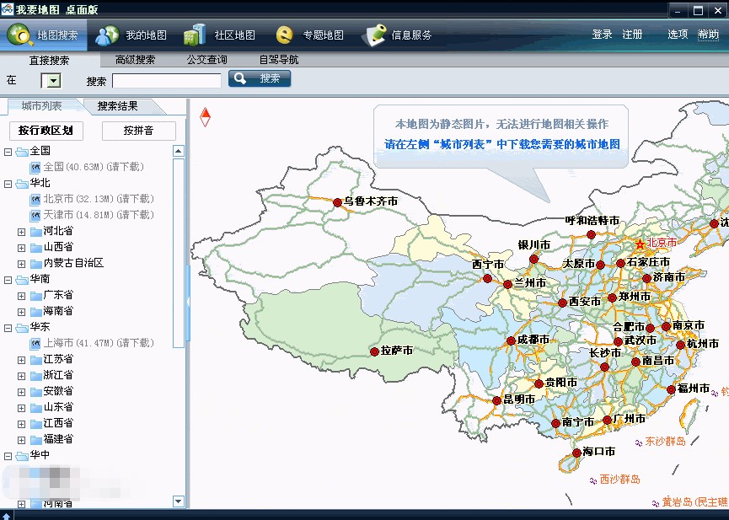Click the 海口市 red city marker
This screenshot has height=520, width=729.
click(x=576, y=453)
